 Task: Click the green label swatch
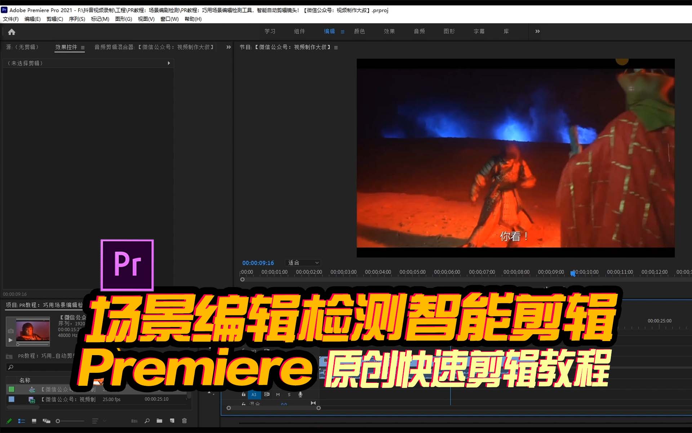tap(12, 389)
